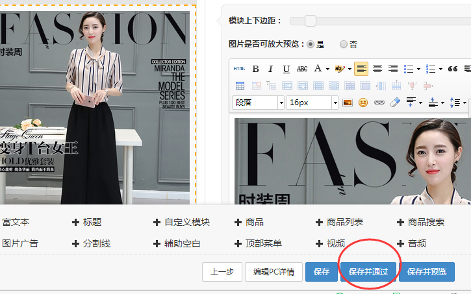Screen dimensions: 471x294
Task: Clear formatting with the eraser icon
Action: coord(394,103)
